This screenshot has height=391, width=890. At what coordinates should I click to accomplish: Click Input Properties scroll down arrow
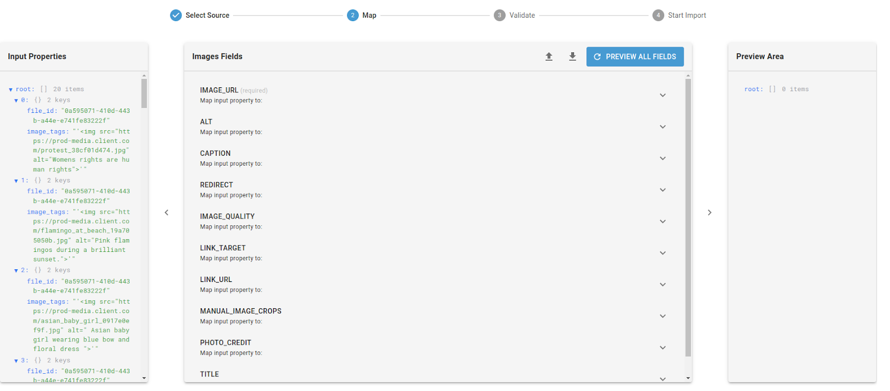[x=144, y=378]
